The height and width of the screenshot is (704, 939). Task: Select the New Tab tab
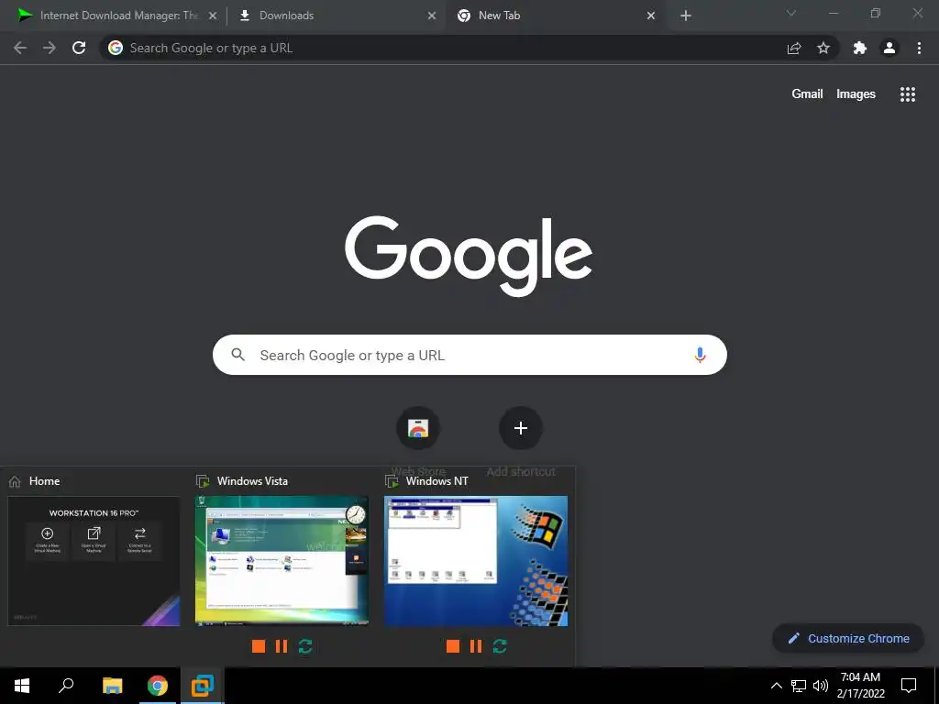coord(554,16)
